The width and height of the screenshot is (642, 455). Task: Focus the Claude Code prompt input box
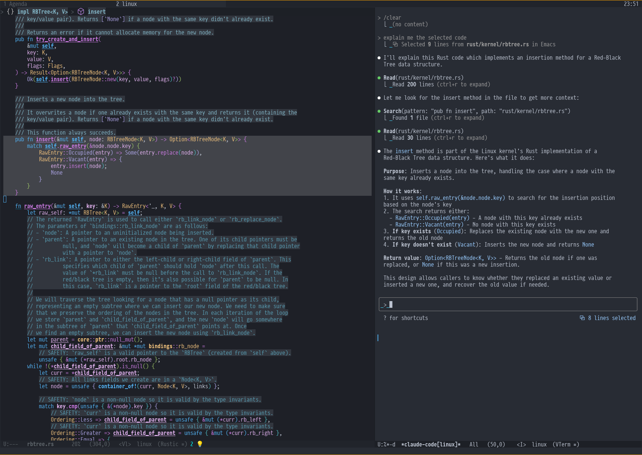point(507,304)
